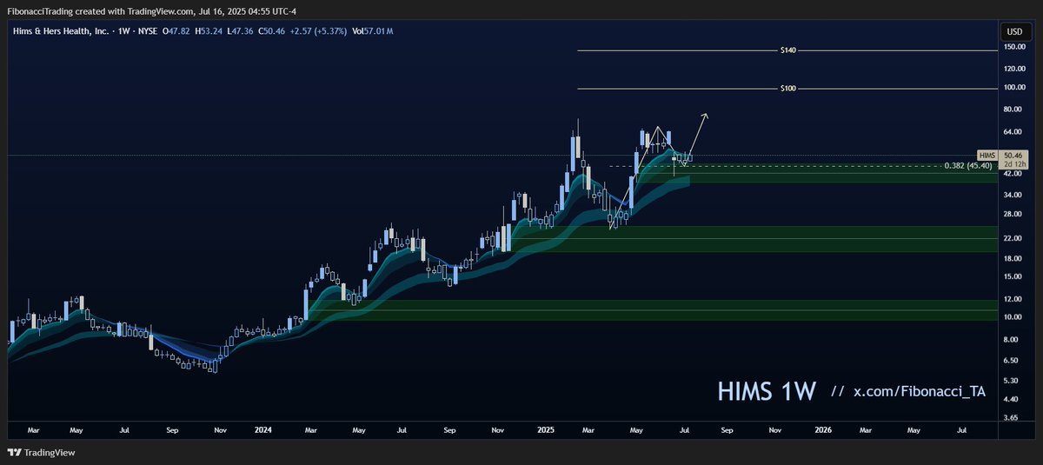
Task: Click the 120.00 price axis label
Action: pos(1013,67)
